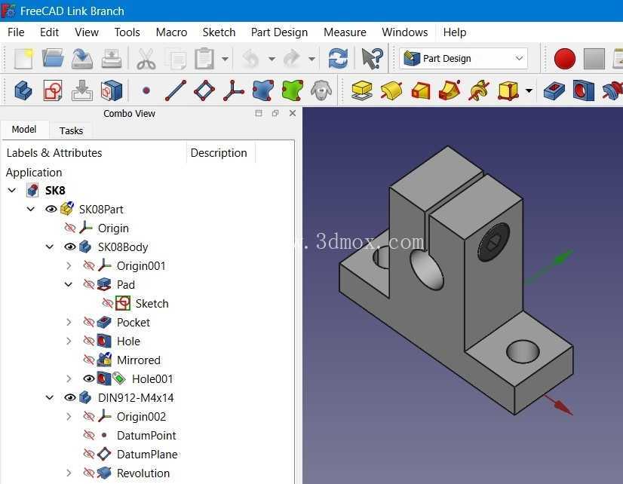623x484 pixels.
Task: Click the Redo arrow icon
Action: click(292, 59)
